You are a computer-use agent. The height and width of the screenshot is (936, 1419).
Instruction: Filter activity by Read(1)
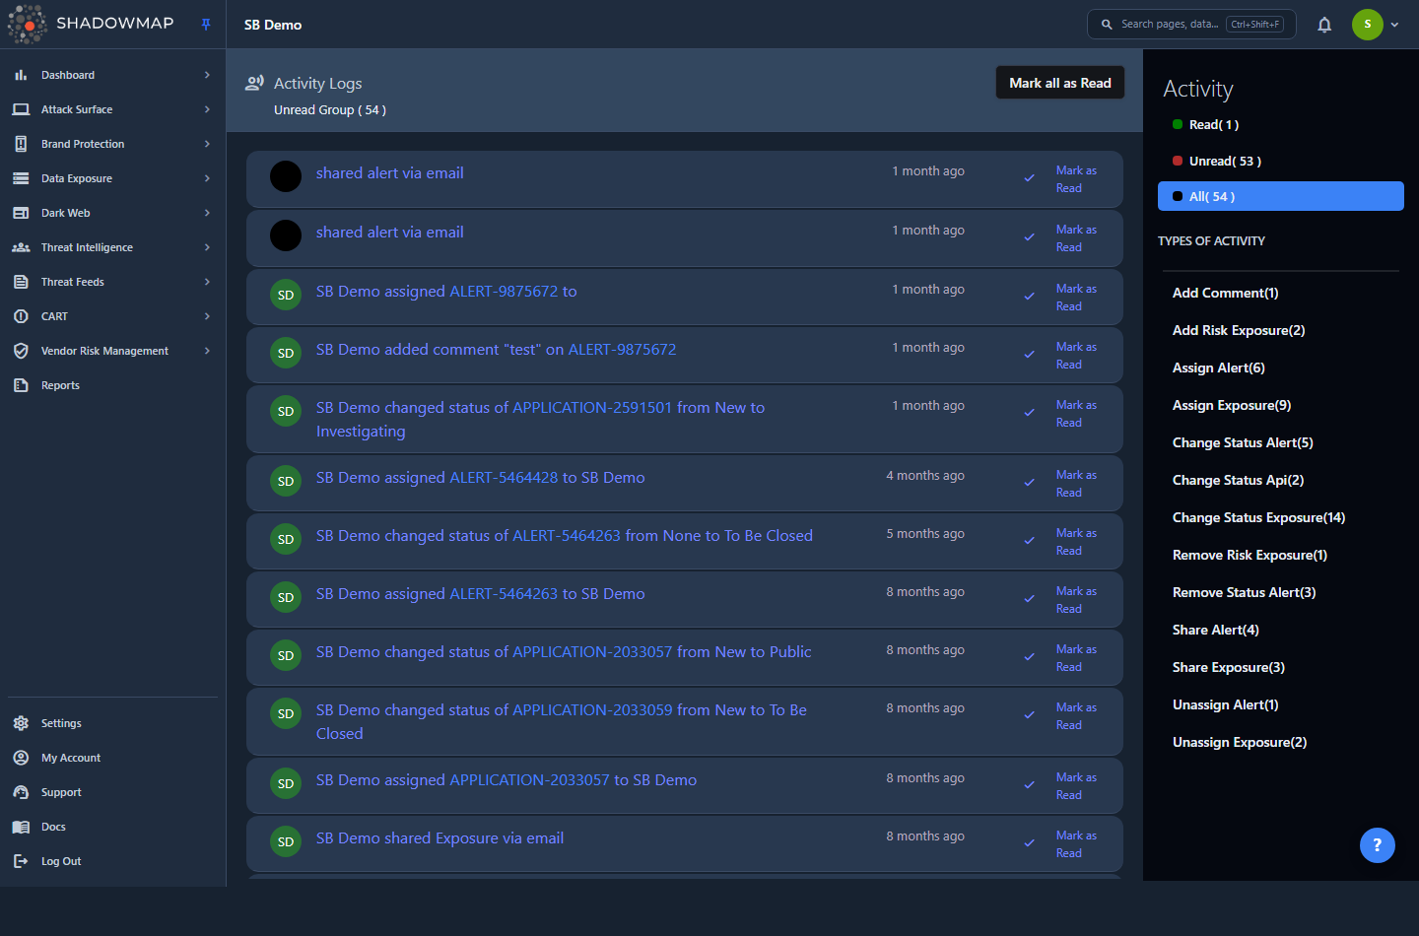pos(1213,124)
